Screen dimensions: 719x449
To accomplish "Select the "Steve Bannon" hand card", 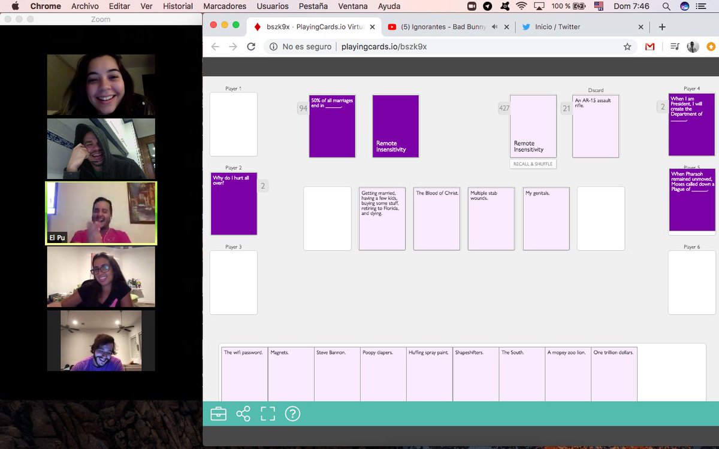I will tap(337, 374).
